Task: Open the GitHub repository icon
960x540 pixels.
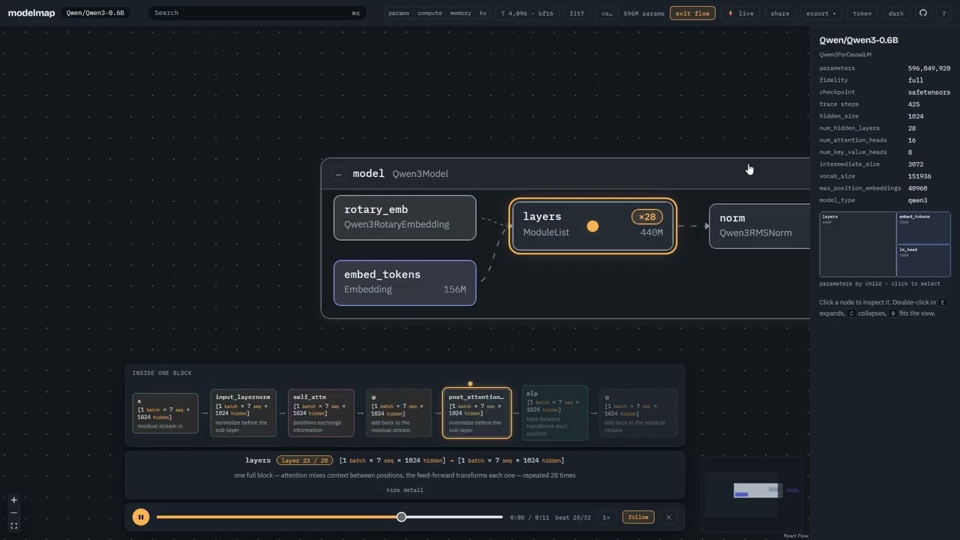Action: tap(923, 13)
